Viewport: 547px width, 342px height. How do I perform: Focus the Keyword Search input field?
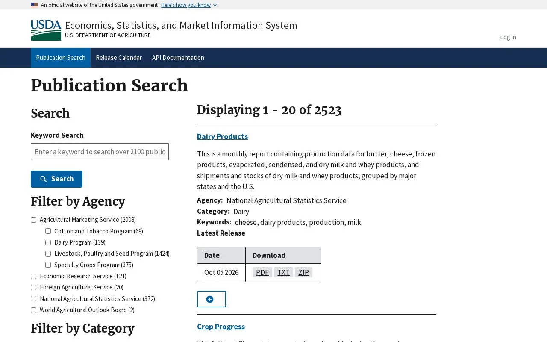pyautogui.click(x=100, y=152)
